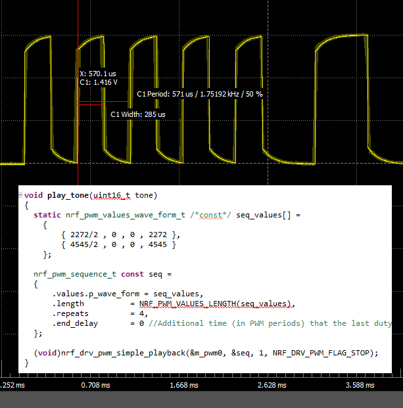This screenshot has width=403, height=408.
Task: Click 'nrf_pwm_values_wave_form_t' type in code
Action: (x=125, y=215)
